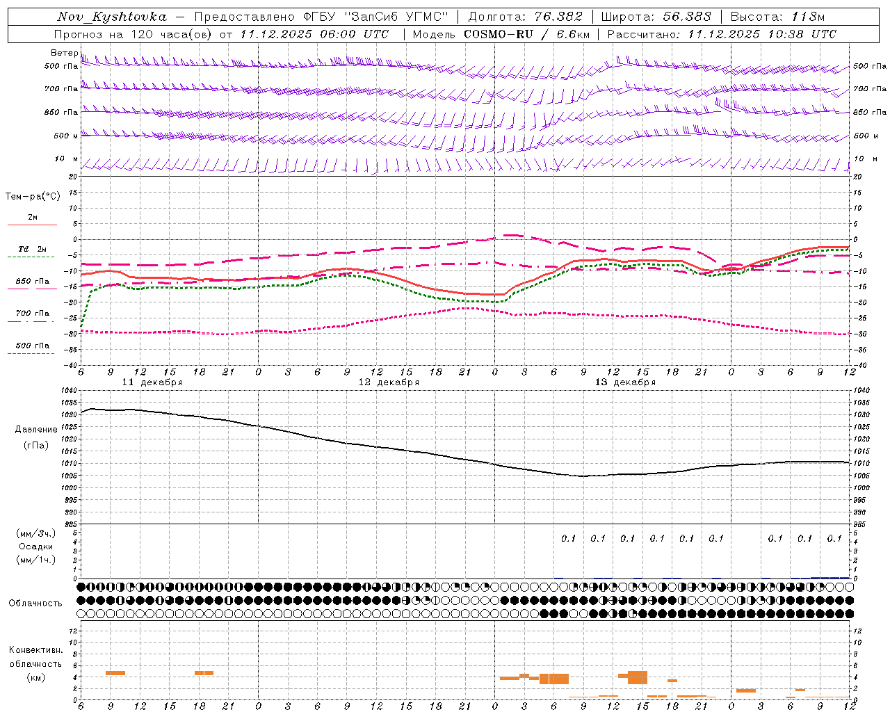Click the 'Облачность' cloud cover label
The height and width of the screenshot is (712, 890).
pos(35,604)
